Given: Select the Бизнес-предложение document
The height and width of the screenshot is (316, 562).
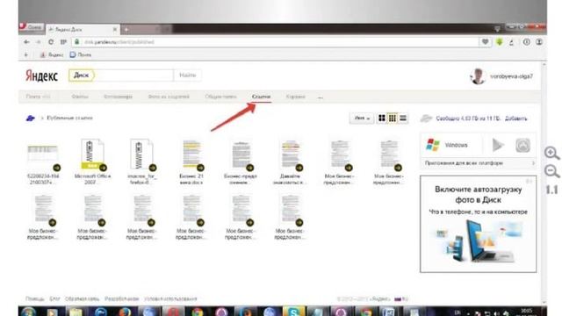Looking at the screenshot, I should click(241, 154).
